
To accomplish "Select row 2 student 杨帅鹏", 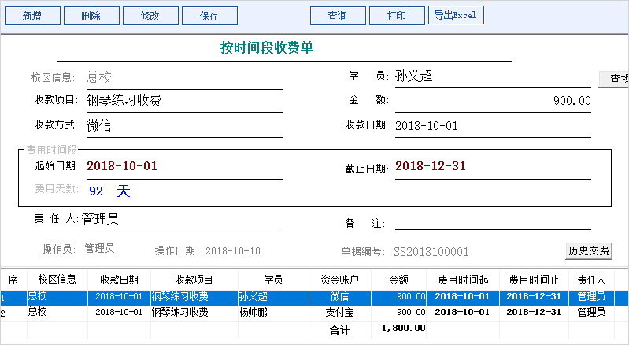I will [x=273, y=312].
